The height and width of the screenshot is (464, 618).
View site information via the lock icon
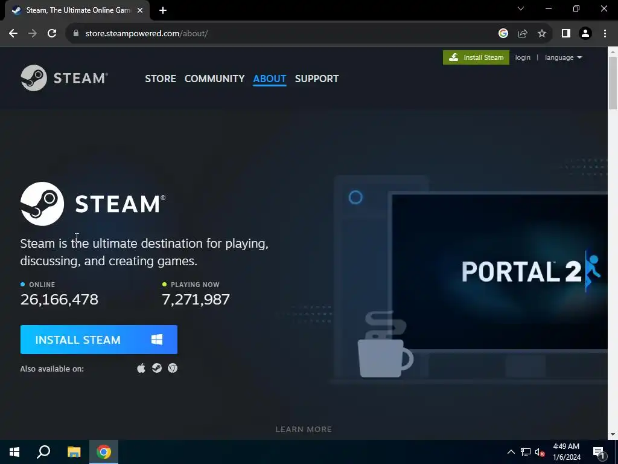tap(76, 34)
